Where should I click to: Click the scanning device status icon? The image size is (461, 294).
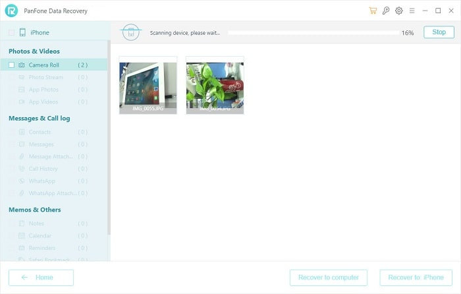131,32
